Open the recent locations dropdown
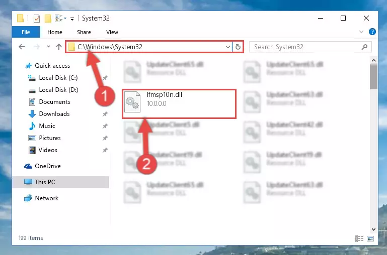The width and height of the screenshot is (387, 255). pyautogui.click(x=48, y=47)
